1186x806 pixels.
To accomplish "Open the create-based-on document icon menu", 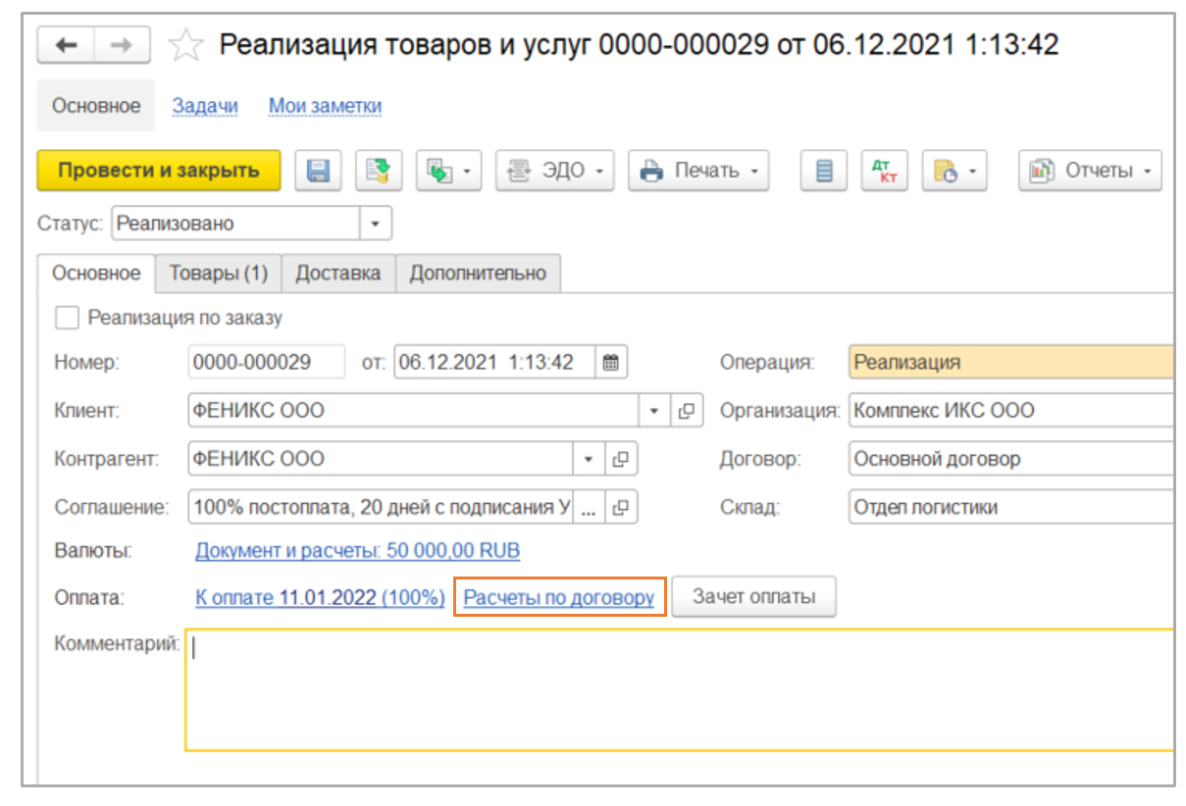I will tap(448, 171).
